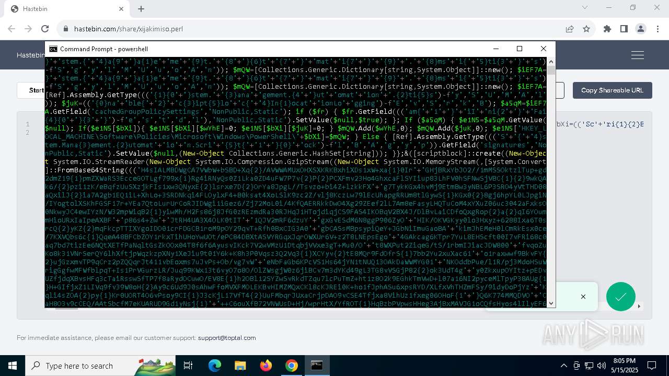Click Copy Shareable URL button
The width and height of the screenshot is (669, 376).
(612, 90)
